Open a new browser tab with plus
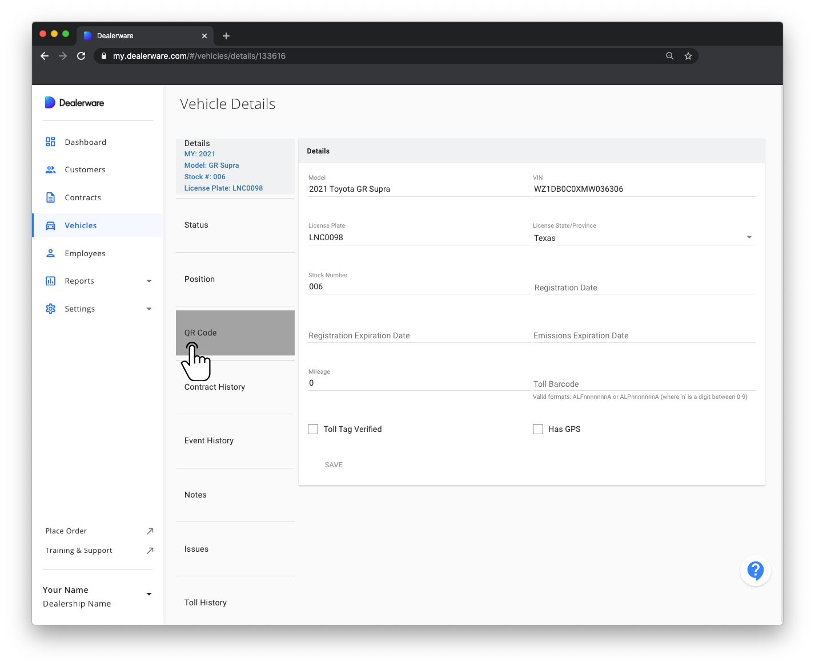This screenshot has width=815, height=667. pos(226,36)
